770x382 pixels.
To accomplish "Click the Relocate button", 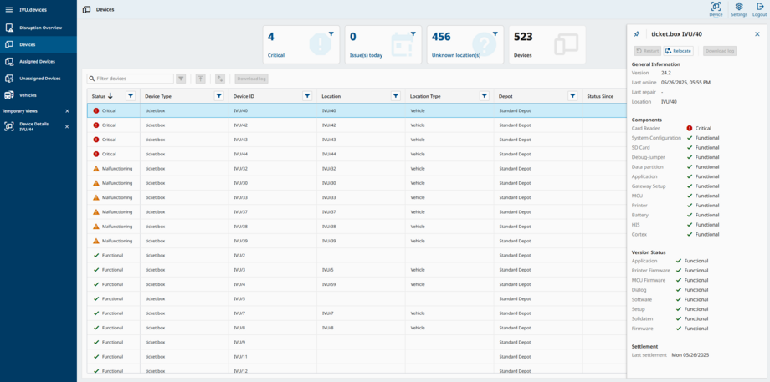I will coord(679,51).
